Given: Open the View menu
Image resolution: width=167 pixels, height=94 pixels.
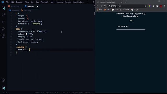Looking at the screenshot, I should pos(27,2).
